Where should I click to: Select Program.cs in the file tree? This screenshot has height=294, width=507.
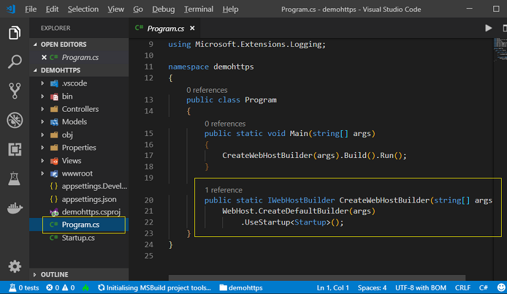[x=79, y=225]
